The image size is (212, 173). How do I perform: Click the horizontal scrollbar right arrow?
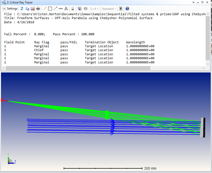[203, 68]
